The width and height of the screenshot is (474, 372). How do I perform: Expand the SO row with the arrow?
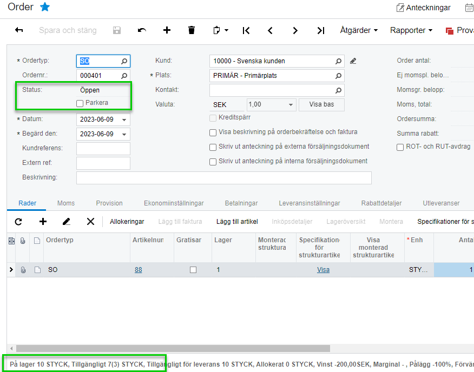pyautogui.click(x=11, y=270)
